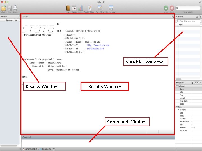Click the Review panel search icon
This screenshot has height=151, width=202.
19,16
